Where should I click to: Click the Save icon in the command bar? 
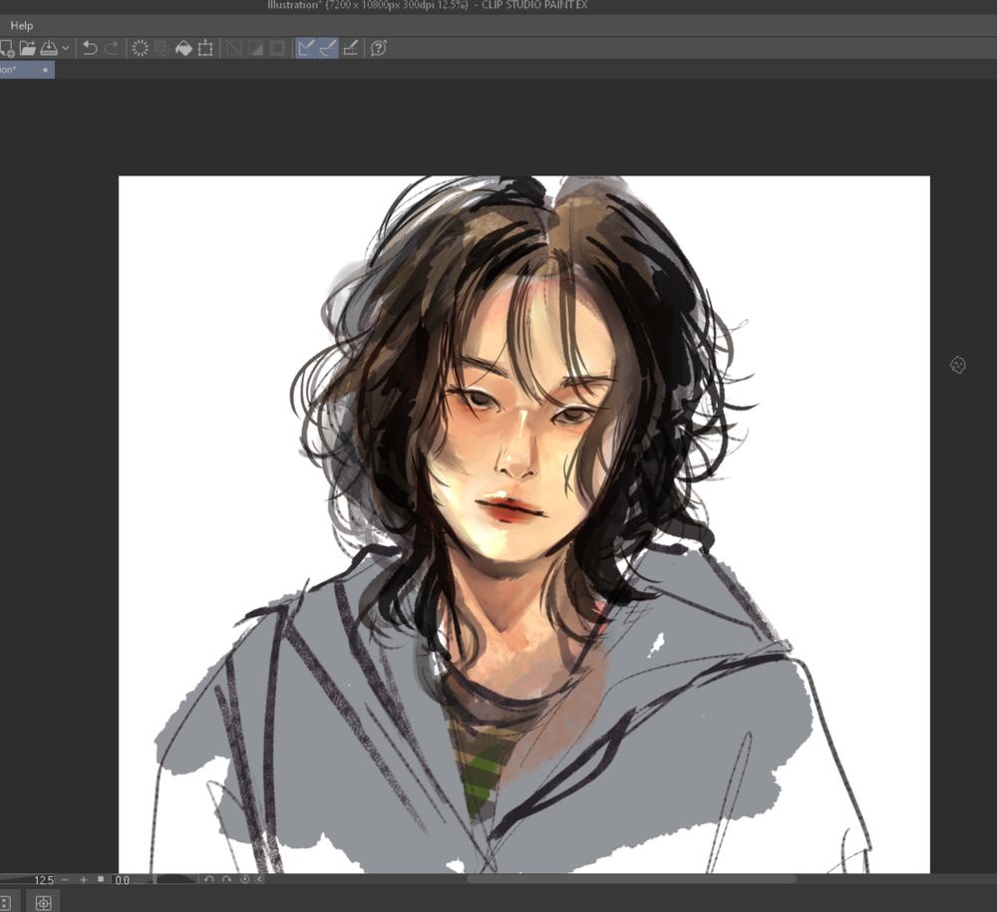(49, 48)
